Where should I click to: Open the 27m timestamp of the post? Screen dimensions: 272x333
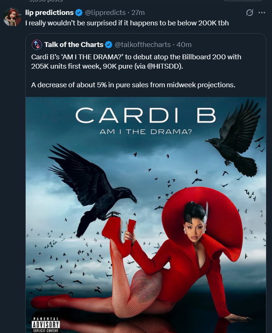pyautogui.click(x=138, y=13)
